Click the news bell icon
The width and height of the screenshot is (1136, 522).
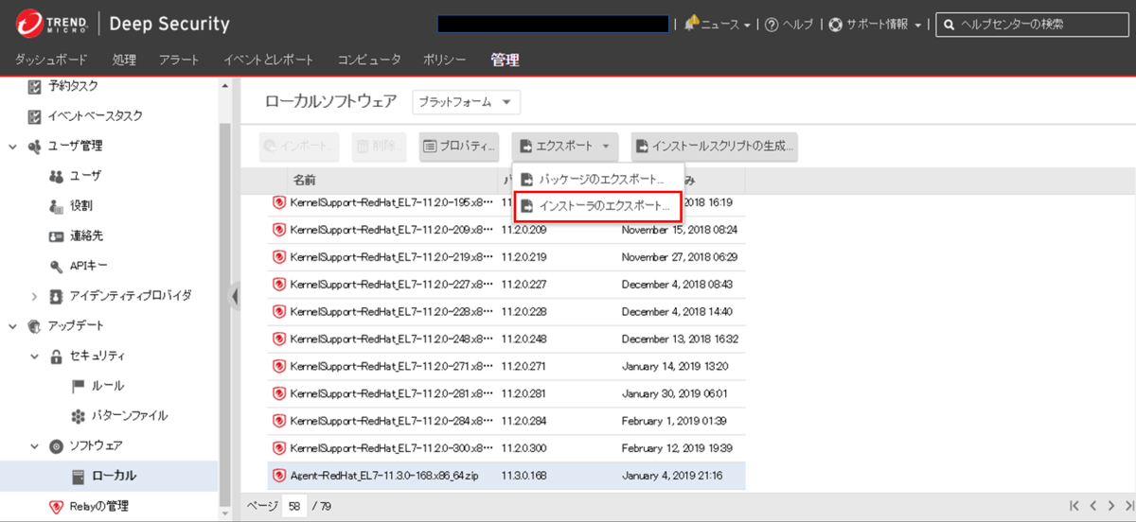point(690,24)
